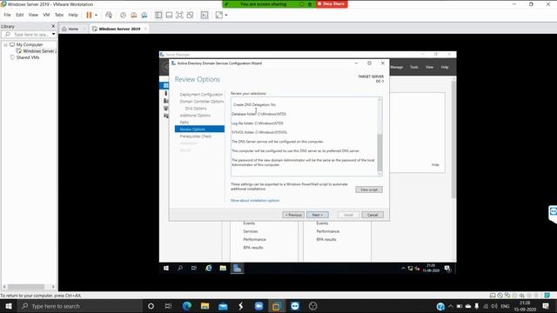Open the Zoom icon in the host taskbar
Image resolution: width=557 pixels, height=313 pixels.
pos(259,306)
